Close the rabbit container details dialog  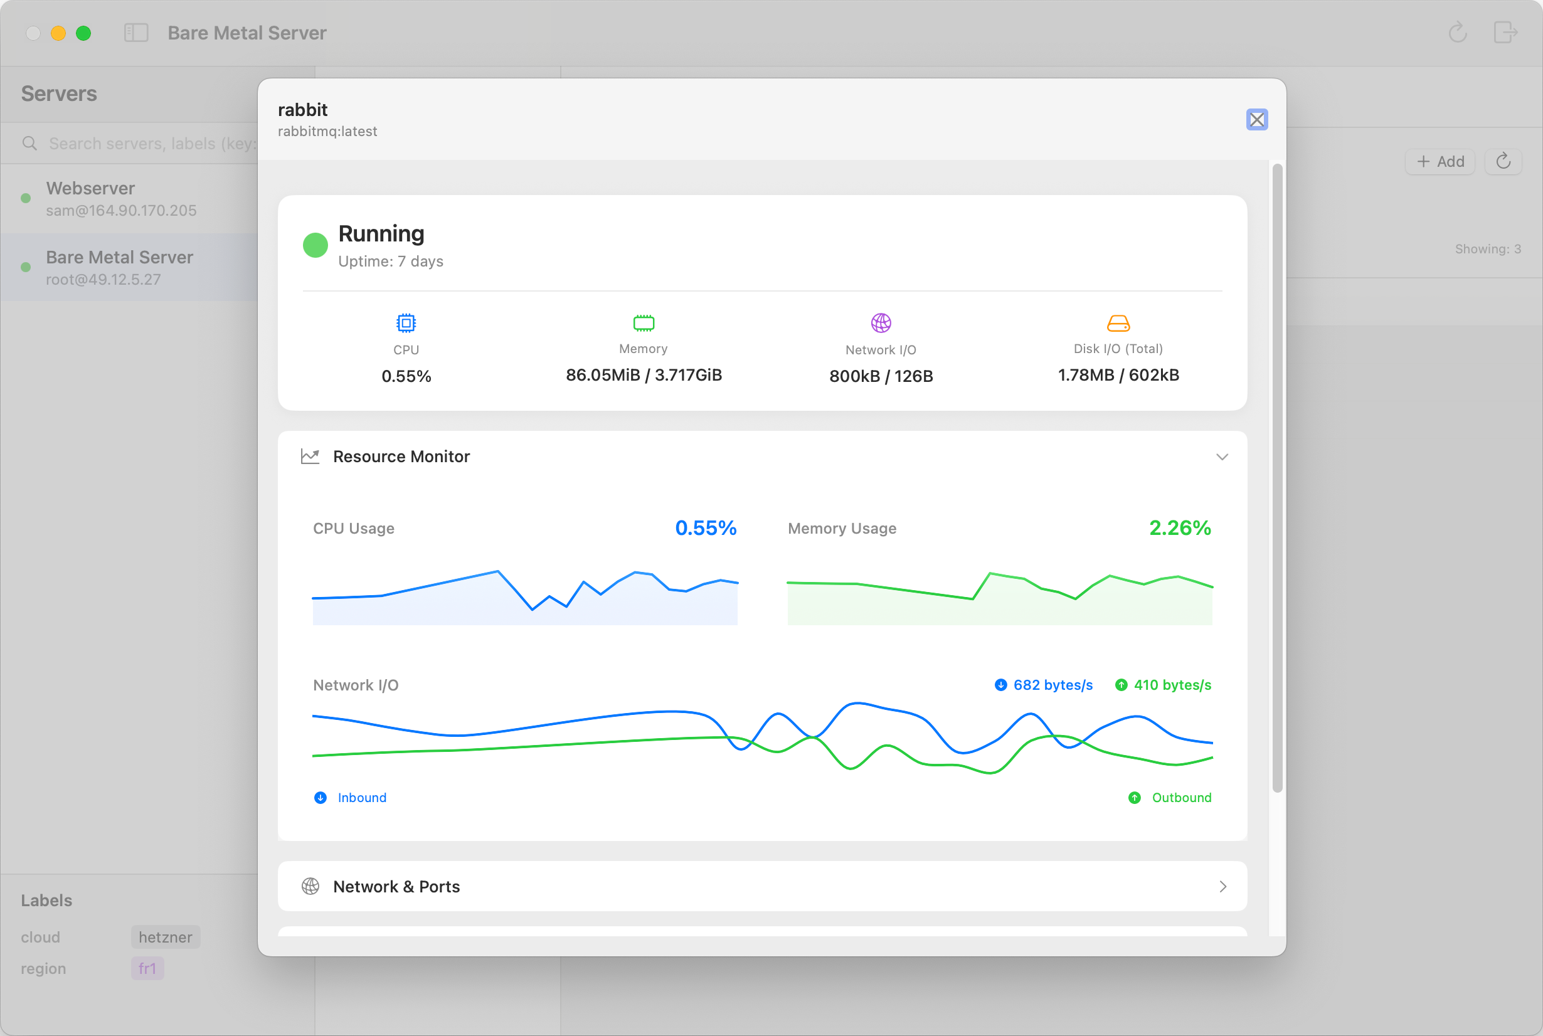(x=1256, y=120)
